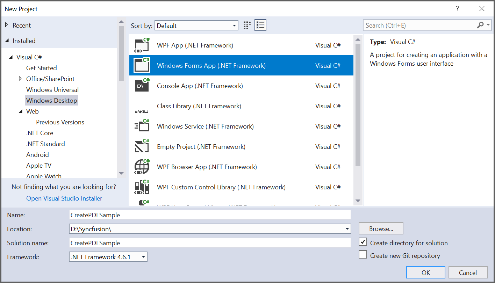This screenshot has width=495, height=283.
Task: Collapse the Installed section
Action: 7,41
